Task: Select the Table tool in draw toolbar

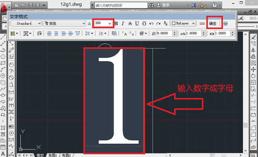Action: [3, 147]
